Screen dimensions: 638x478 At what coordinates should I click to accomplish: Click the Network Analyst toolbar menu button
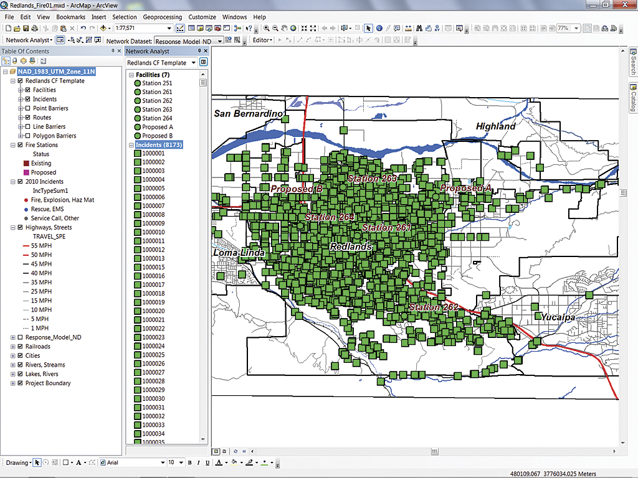[x=28, y=40]
